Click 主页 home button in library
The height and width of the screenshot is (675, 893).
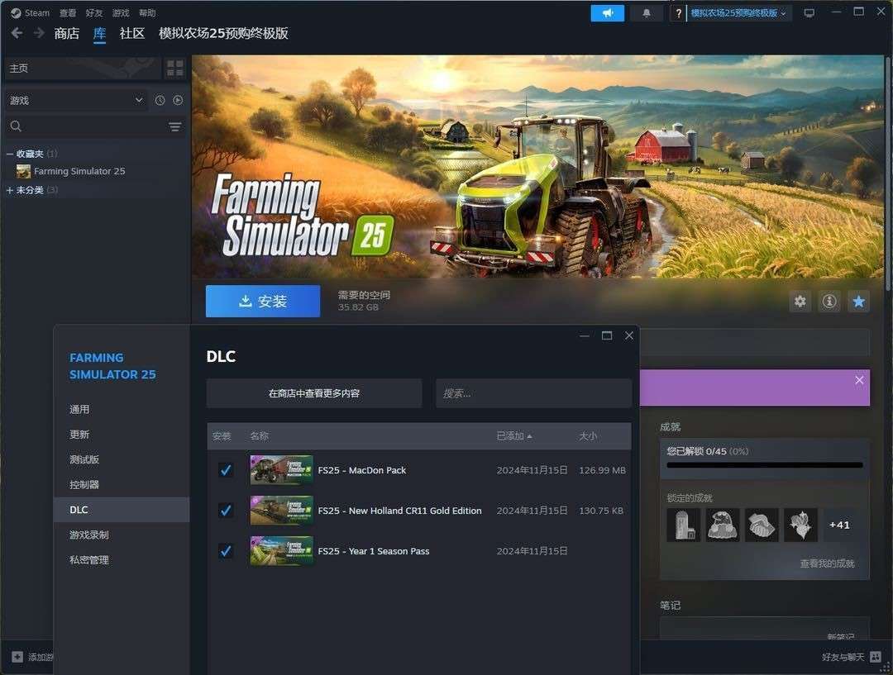83,69
